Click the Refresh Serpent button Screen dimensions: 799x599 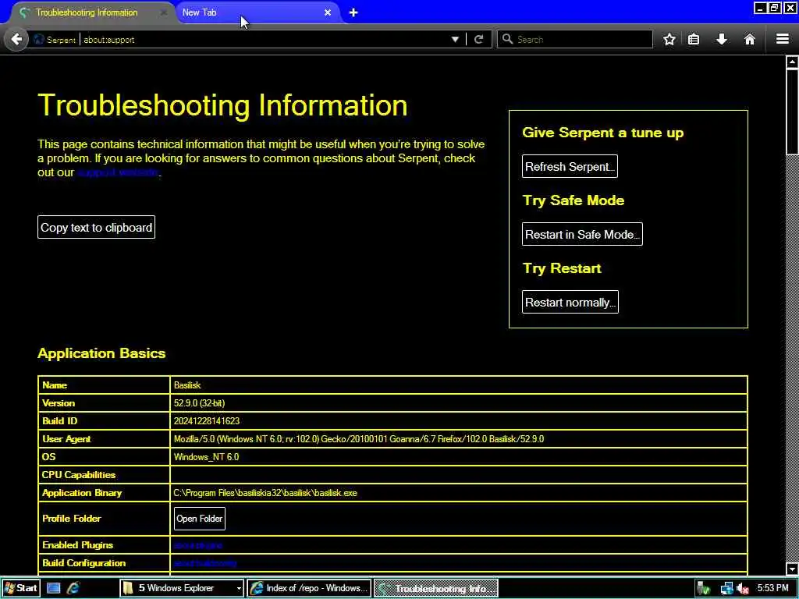click(570, 167)
